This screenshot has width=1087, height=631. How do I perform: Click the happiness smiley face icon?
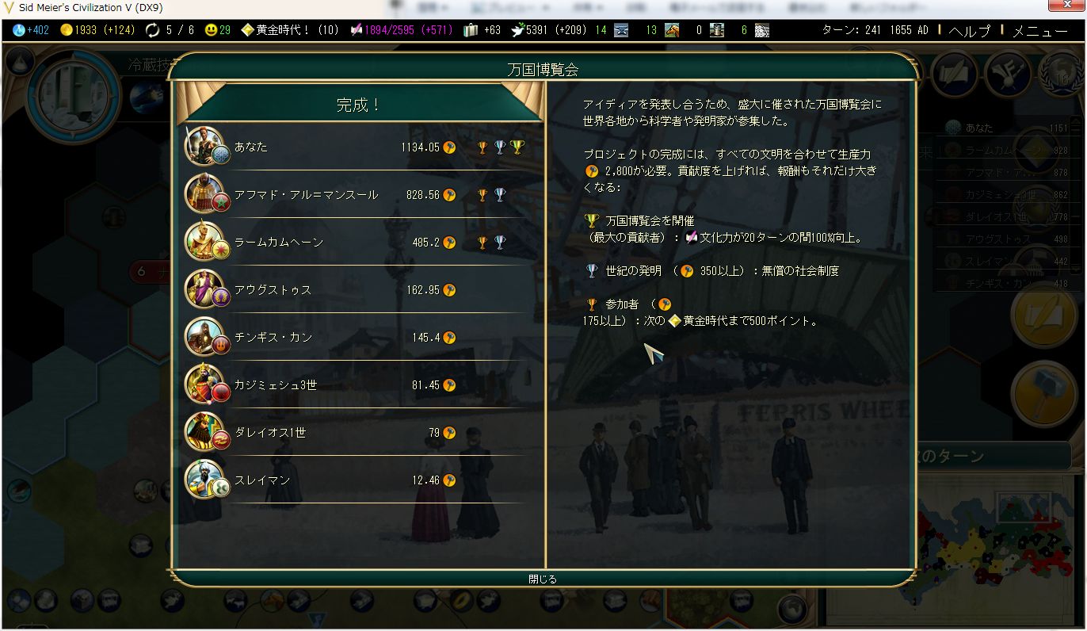point(211,30)
